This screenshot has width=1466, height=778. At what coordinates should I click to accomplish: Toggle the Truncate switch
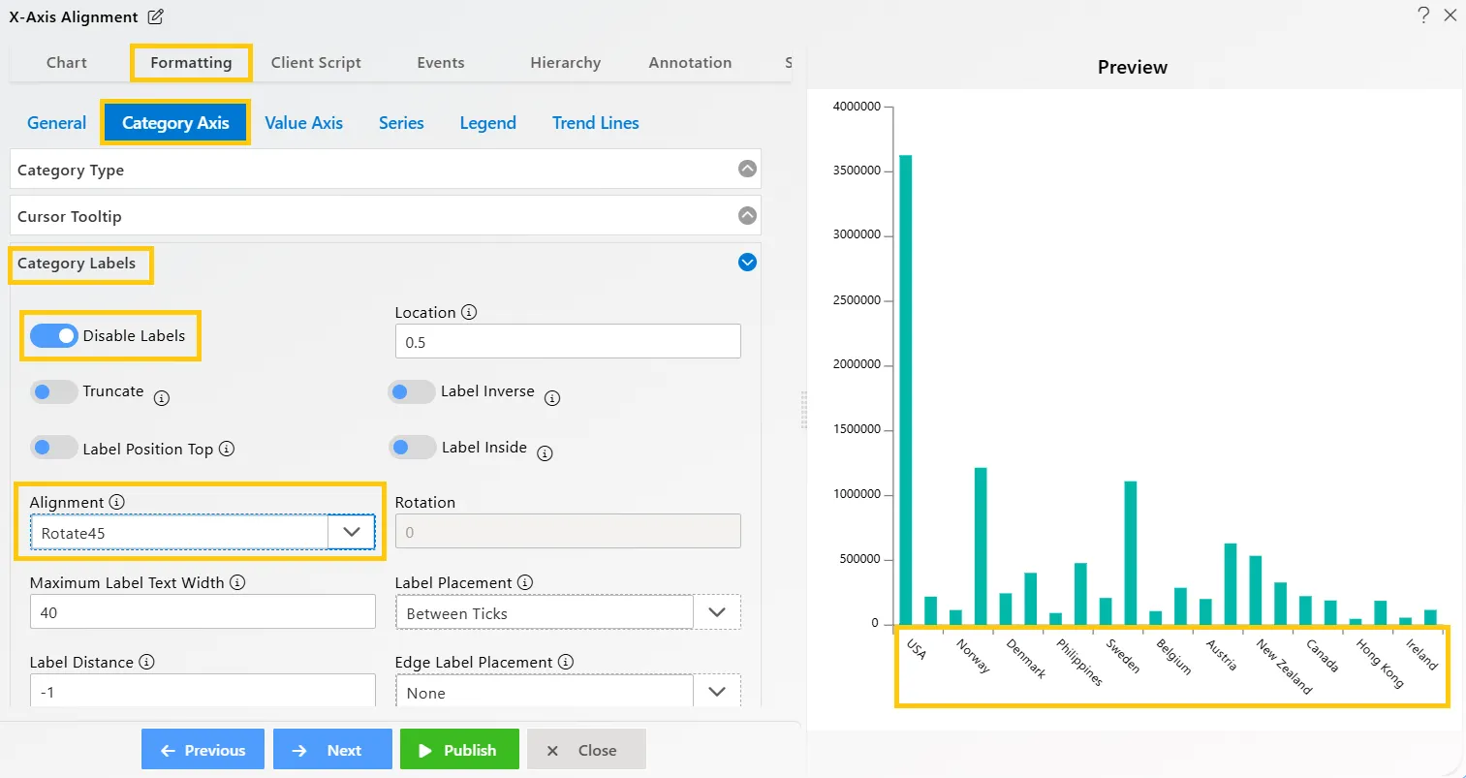click(x=54, y=391)
